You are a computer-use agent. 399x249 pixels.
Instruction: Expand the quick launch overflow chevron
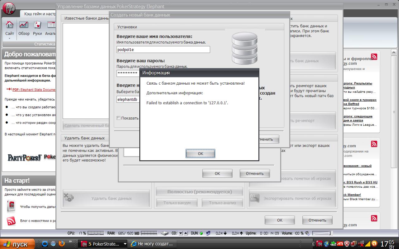point(70,242)
